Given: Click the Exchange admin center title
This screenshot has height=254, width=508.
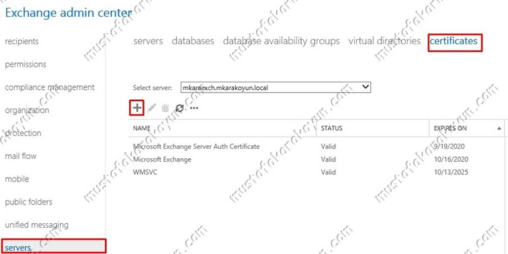Looking at the screenshot, I should tap(69, 13).
